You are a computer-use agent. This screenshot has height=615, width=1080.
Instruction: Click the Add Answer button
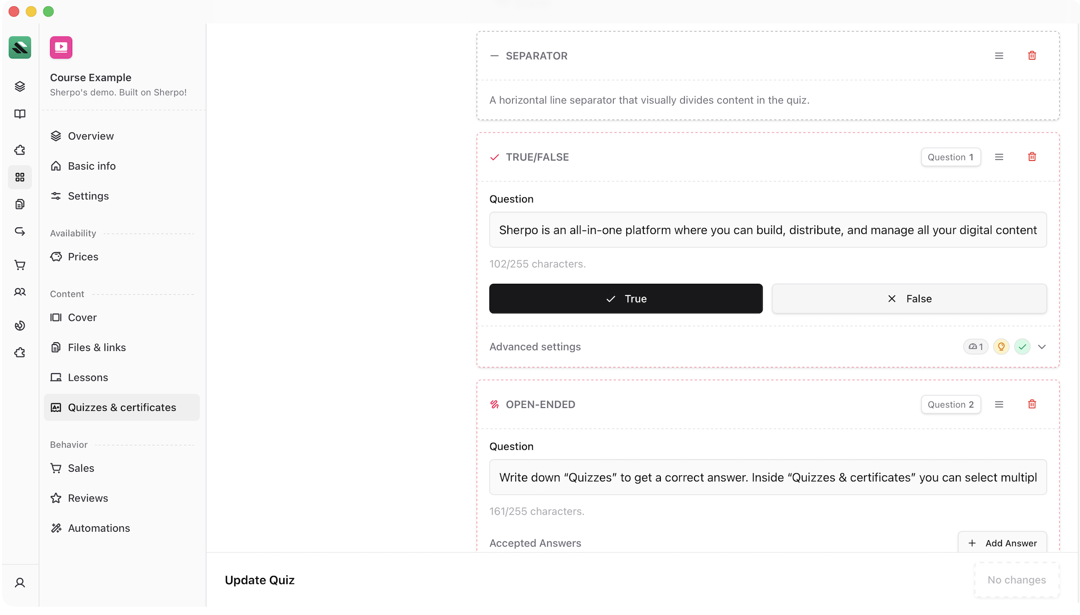1002,543
